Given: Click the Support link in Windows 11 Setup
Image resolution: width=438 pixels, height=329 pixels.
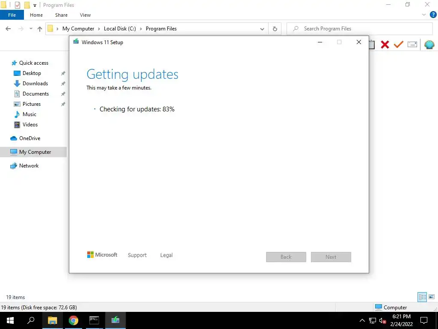Looking at the screenshot, I should (137, 255).
